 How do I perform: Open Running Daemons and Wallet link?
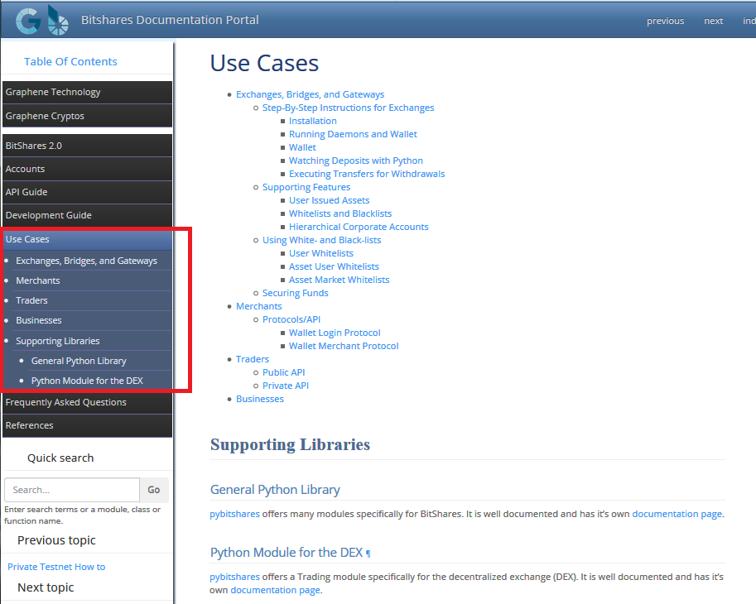point(353,134)
